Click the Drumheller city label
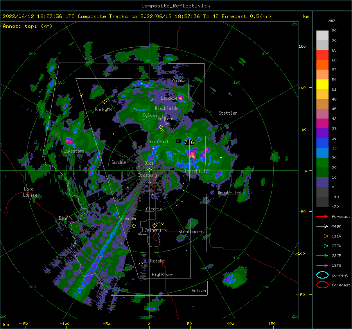This screenshot has height=329, width=352. click(x=229, y=193)
